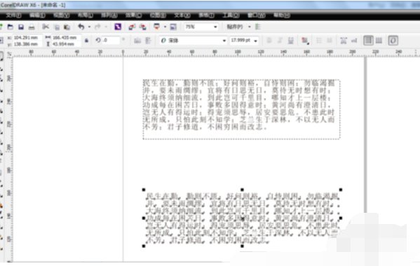Screen dimensions: 420x266
Task: Toggle the lock ratio padlock
Action: point(86,41)
